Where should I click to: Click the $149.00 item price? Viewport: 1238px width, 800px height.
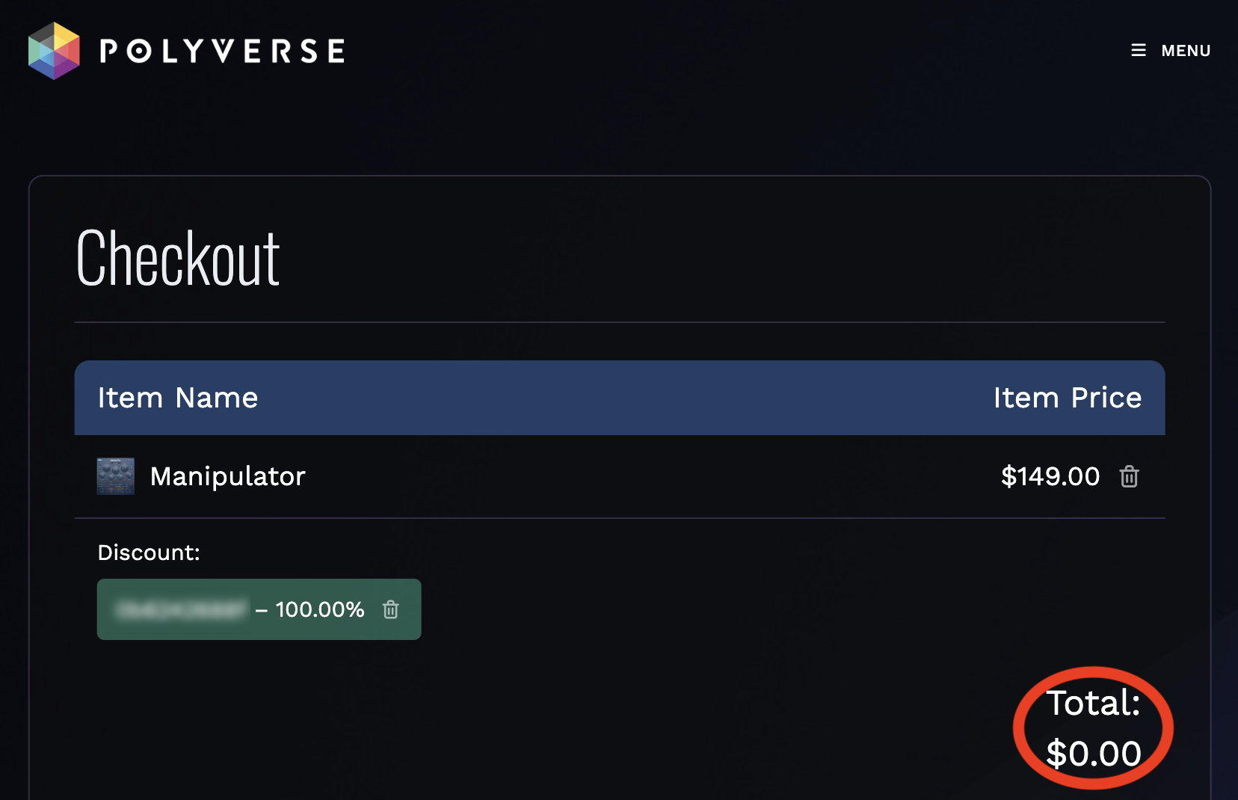point(1050,476)
